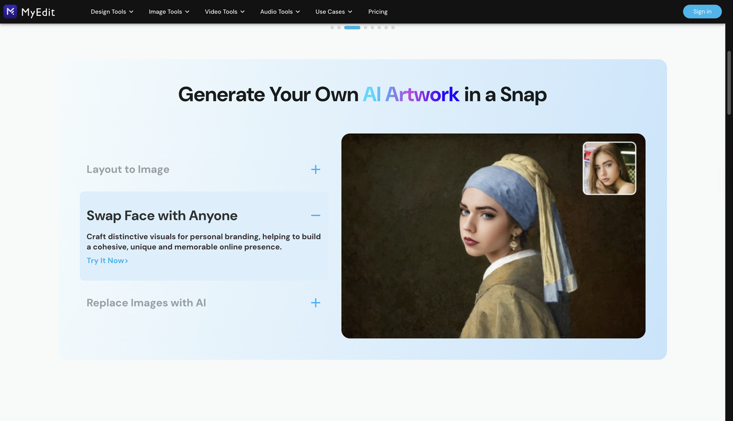Viewport: 733px width, 421px height.
Task: Go to the Pricing page
Action: click(x=378, y=11)
